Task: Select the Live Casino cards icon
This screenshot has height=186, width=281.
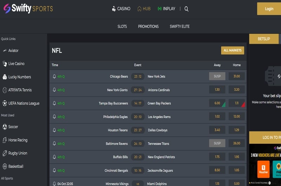Action: click(x=5, y=64)
